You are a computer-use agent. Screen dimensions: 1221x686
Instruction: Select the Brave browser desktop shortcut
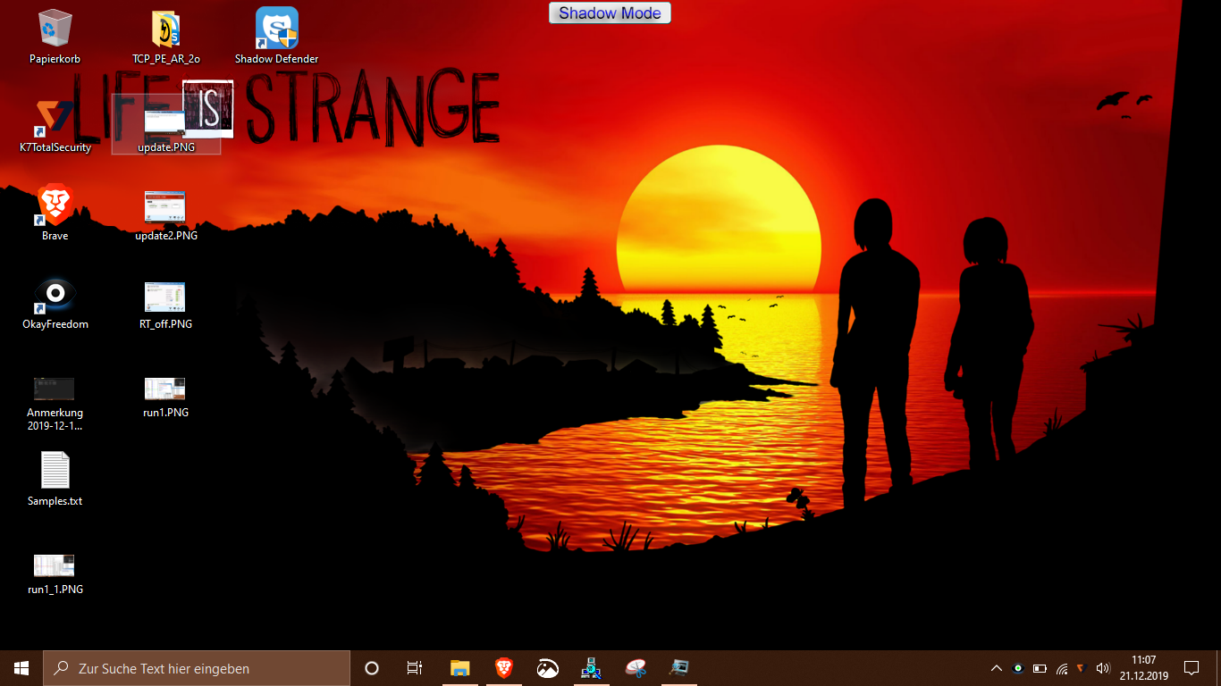click(x=55, y=206)
